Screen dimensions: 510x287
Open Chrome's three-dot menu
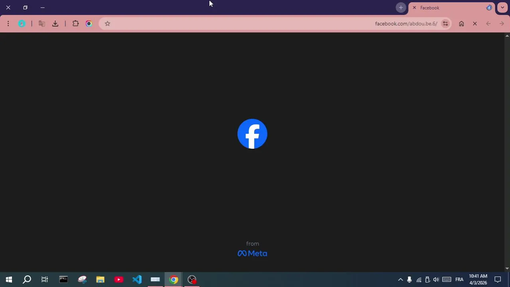(8, 24)
